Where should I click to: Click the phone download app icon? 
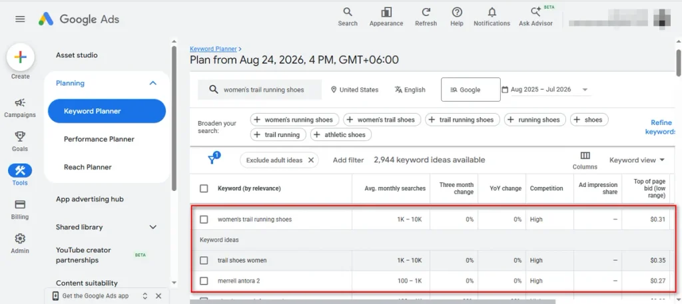[56, 296]
